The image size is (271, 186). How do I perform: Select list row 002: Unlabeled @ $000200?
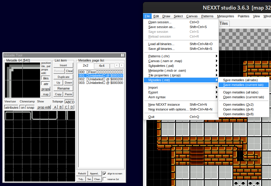tap(101, 79)
